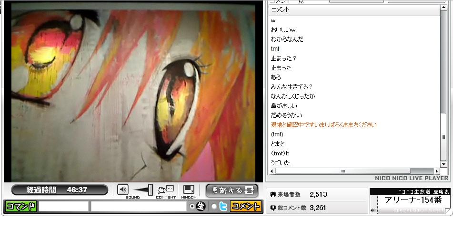453x247 pixels.
Task: Select the orange operator comment '現地と確認中です'
Action: click(x=323, y=125)
